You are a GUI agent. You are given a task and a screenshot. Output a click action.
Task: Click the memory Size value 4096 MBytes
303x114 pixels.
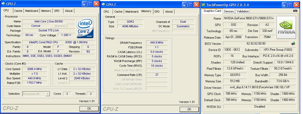point(130,26)
